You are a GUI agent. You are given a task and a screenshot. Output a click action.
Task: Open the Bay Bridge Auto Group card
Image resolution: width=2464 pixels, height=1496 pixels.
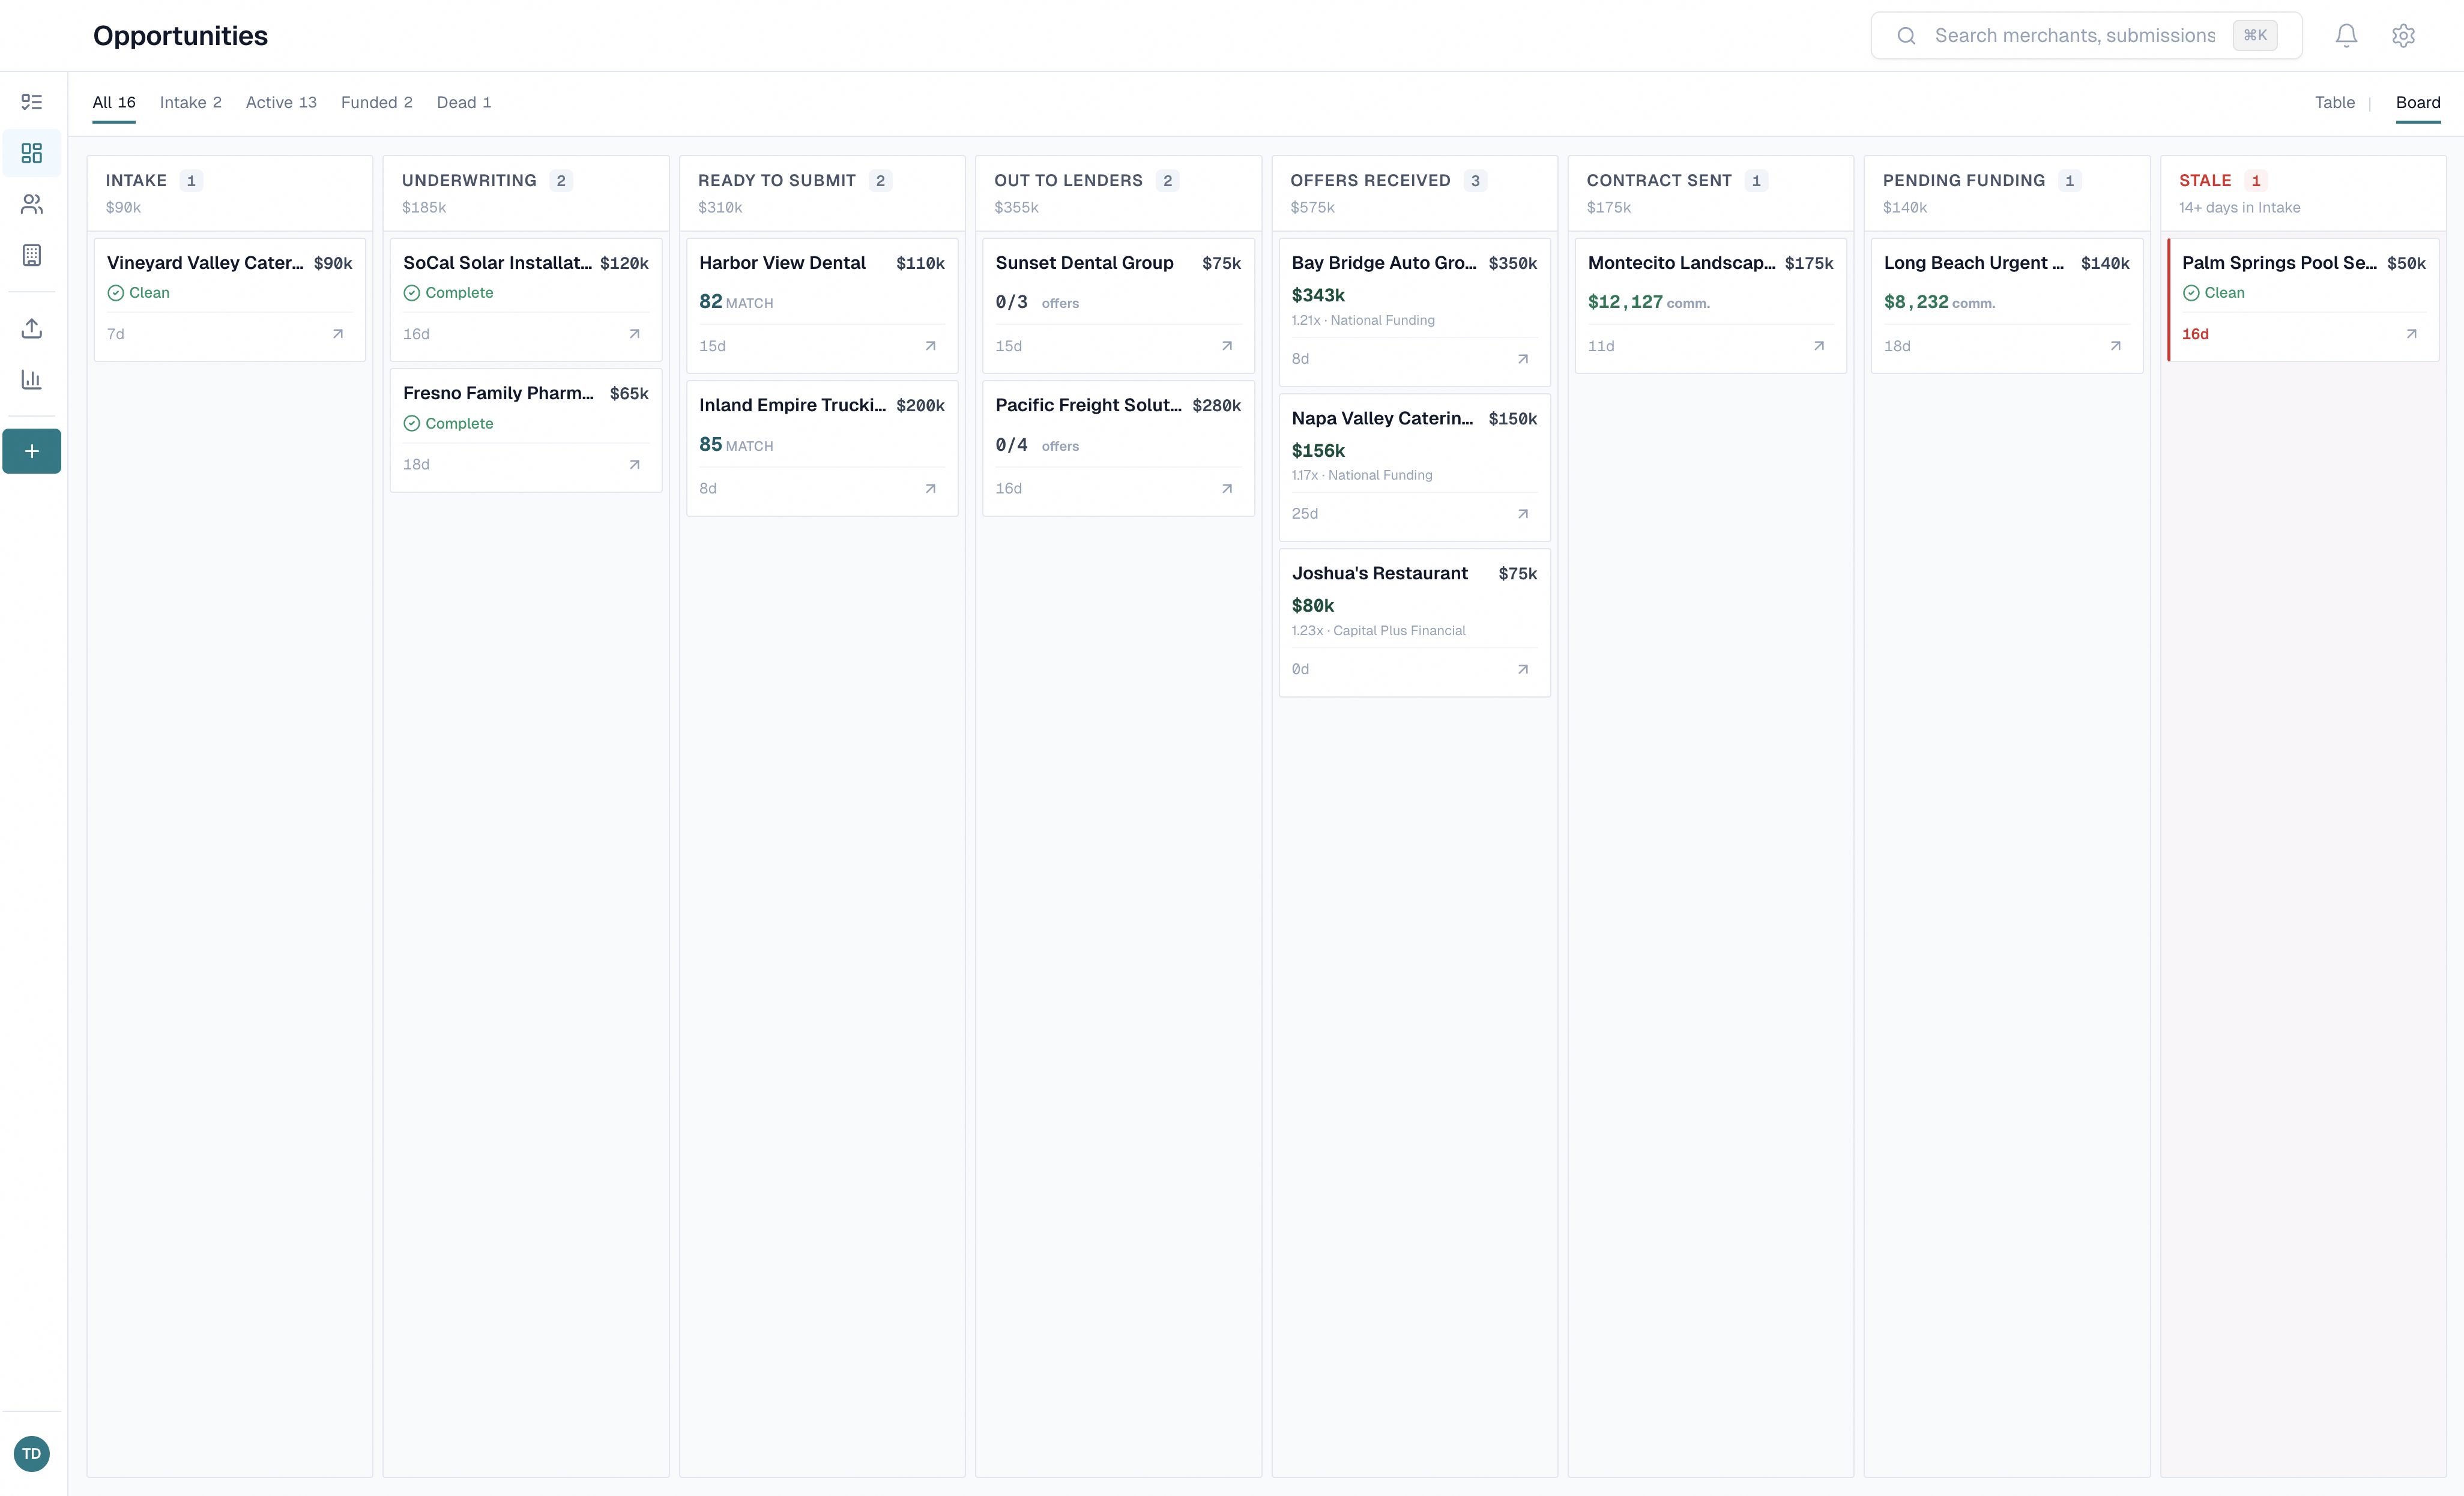[1383, 263]
